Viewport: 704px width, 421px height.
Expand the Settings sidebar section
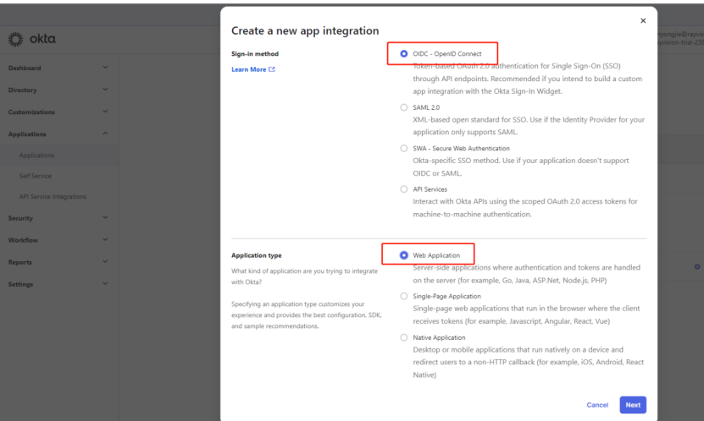[105, 284]
